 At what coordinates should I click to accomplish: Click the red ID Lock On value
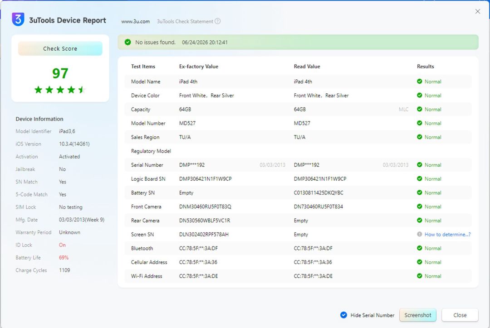pos(62,245)
